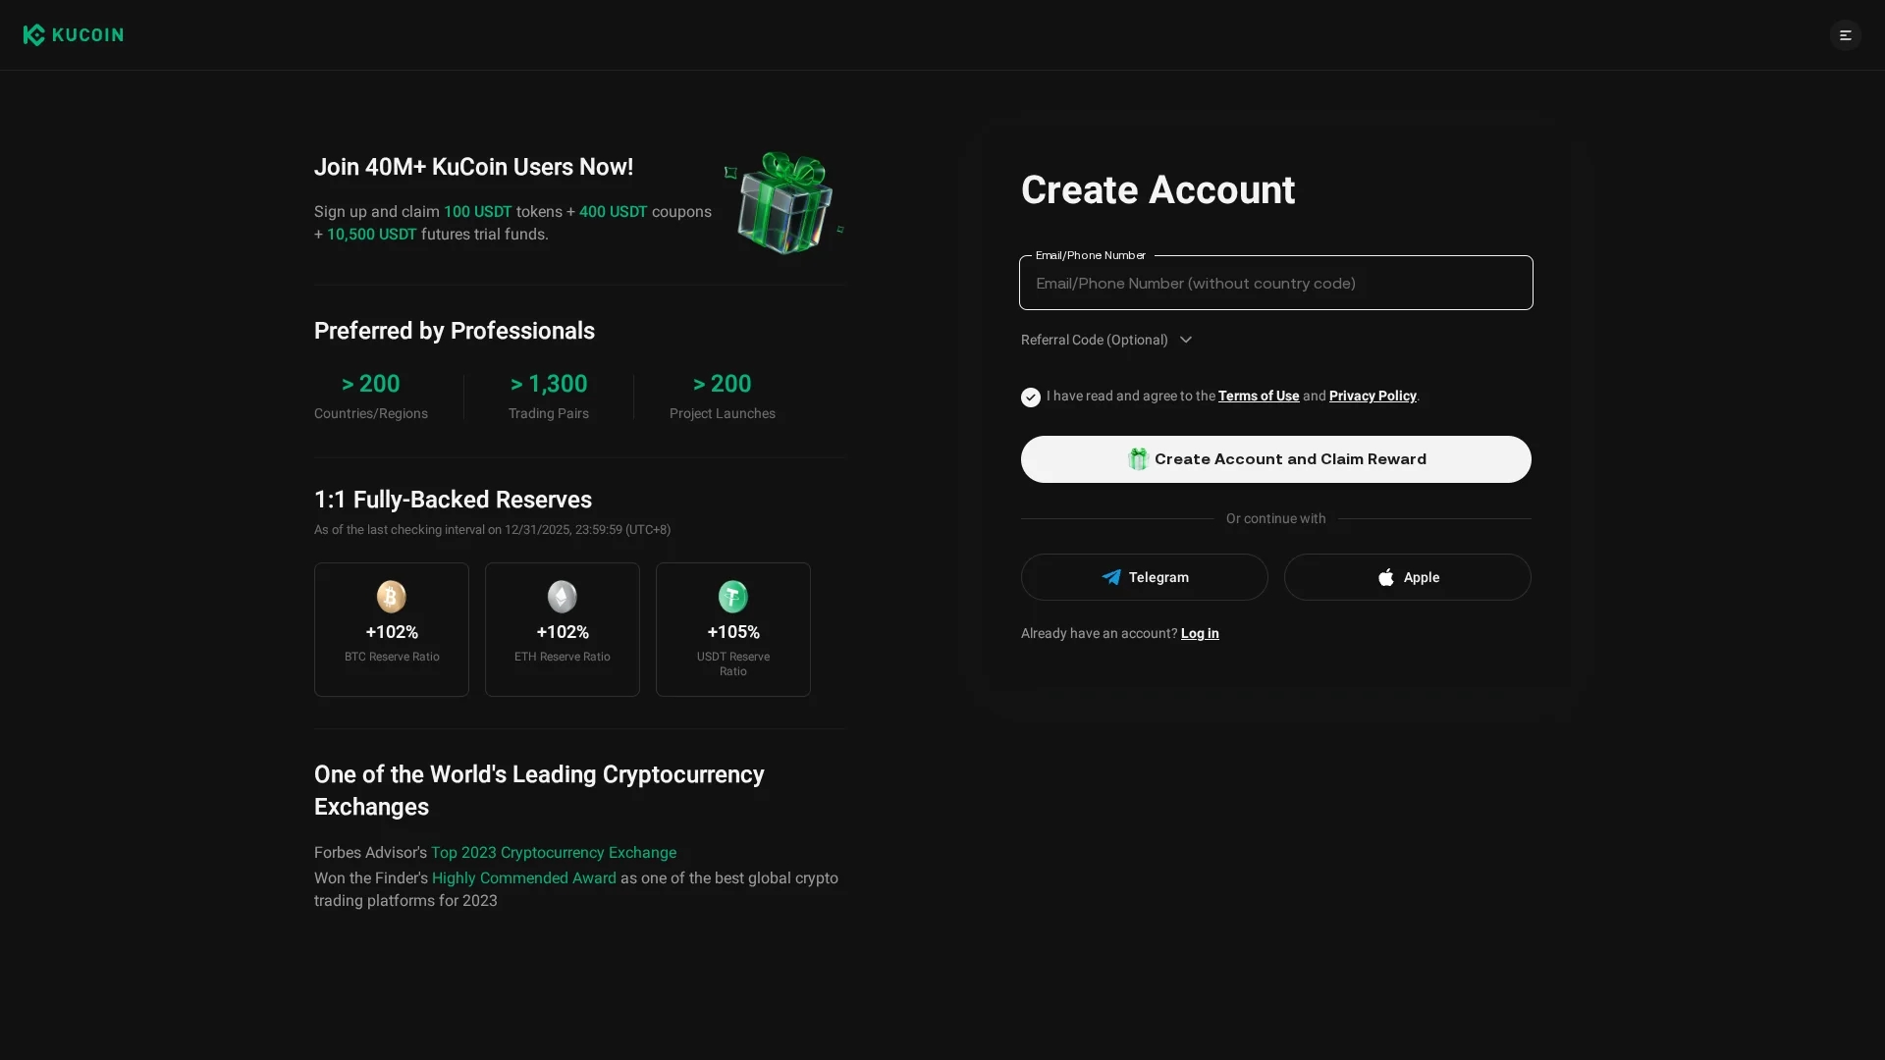Expand the Referral Code (Optional) field
1885x1060 pixels.
coord(1106,340)
